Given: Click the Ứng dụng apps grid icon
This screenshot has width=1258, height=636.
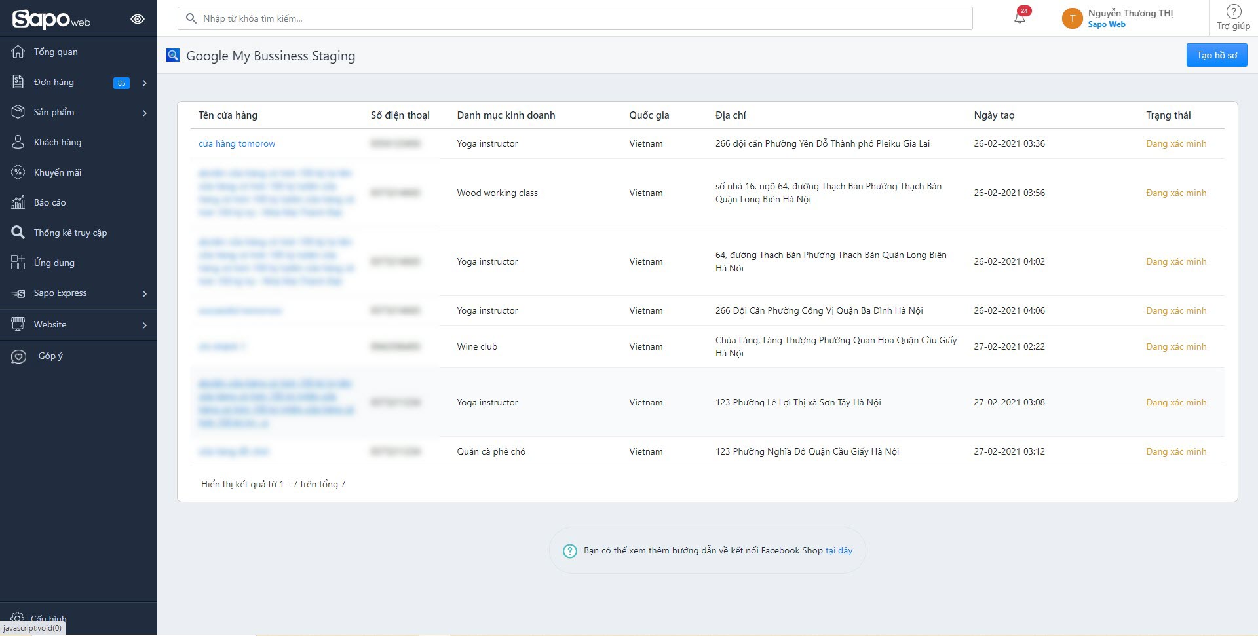Looking at the screenshot, I should (18, 263).
